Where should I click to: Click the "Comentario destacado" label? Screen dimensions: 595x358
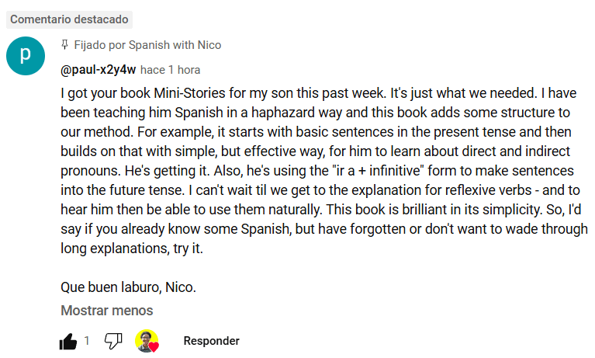pos(70,19)
